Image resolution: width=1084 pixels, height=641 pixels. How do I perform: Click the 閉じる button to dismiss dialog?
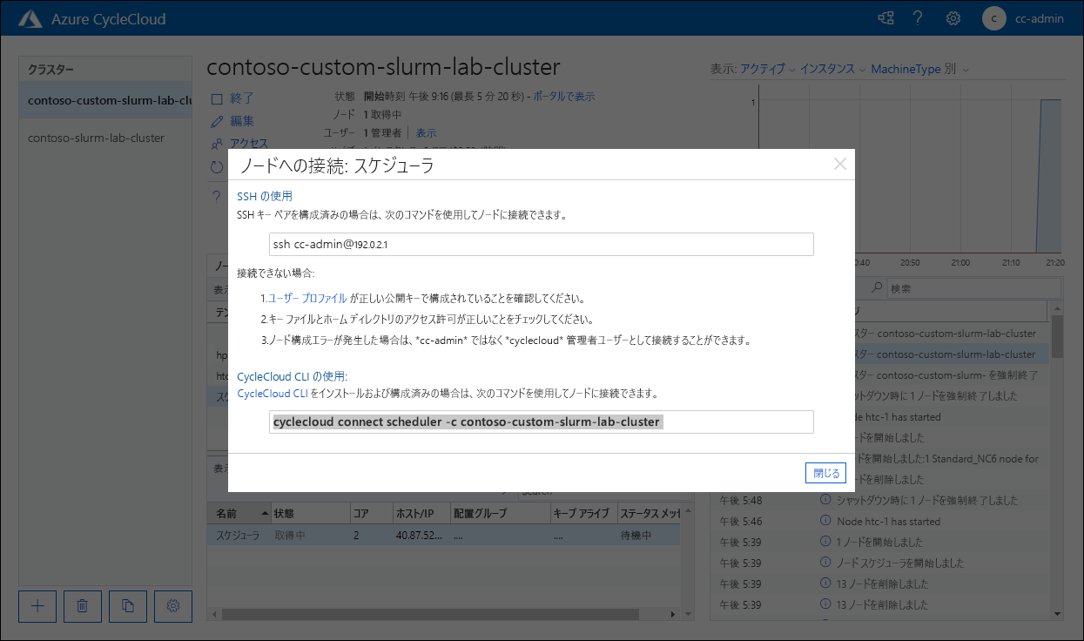(x=825, y=472)
